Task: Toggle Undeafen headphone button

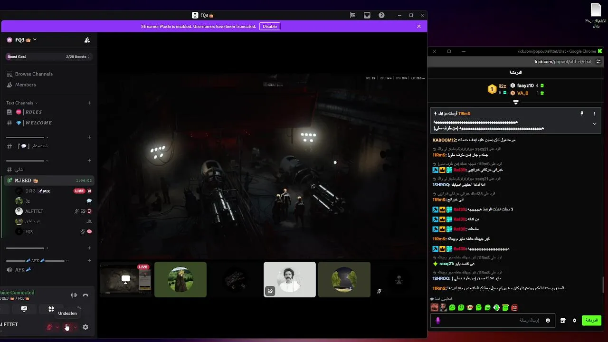Action: [67, 327]
